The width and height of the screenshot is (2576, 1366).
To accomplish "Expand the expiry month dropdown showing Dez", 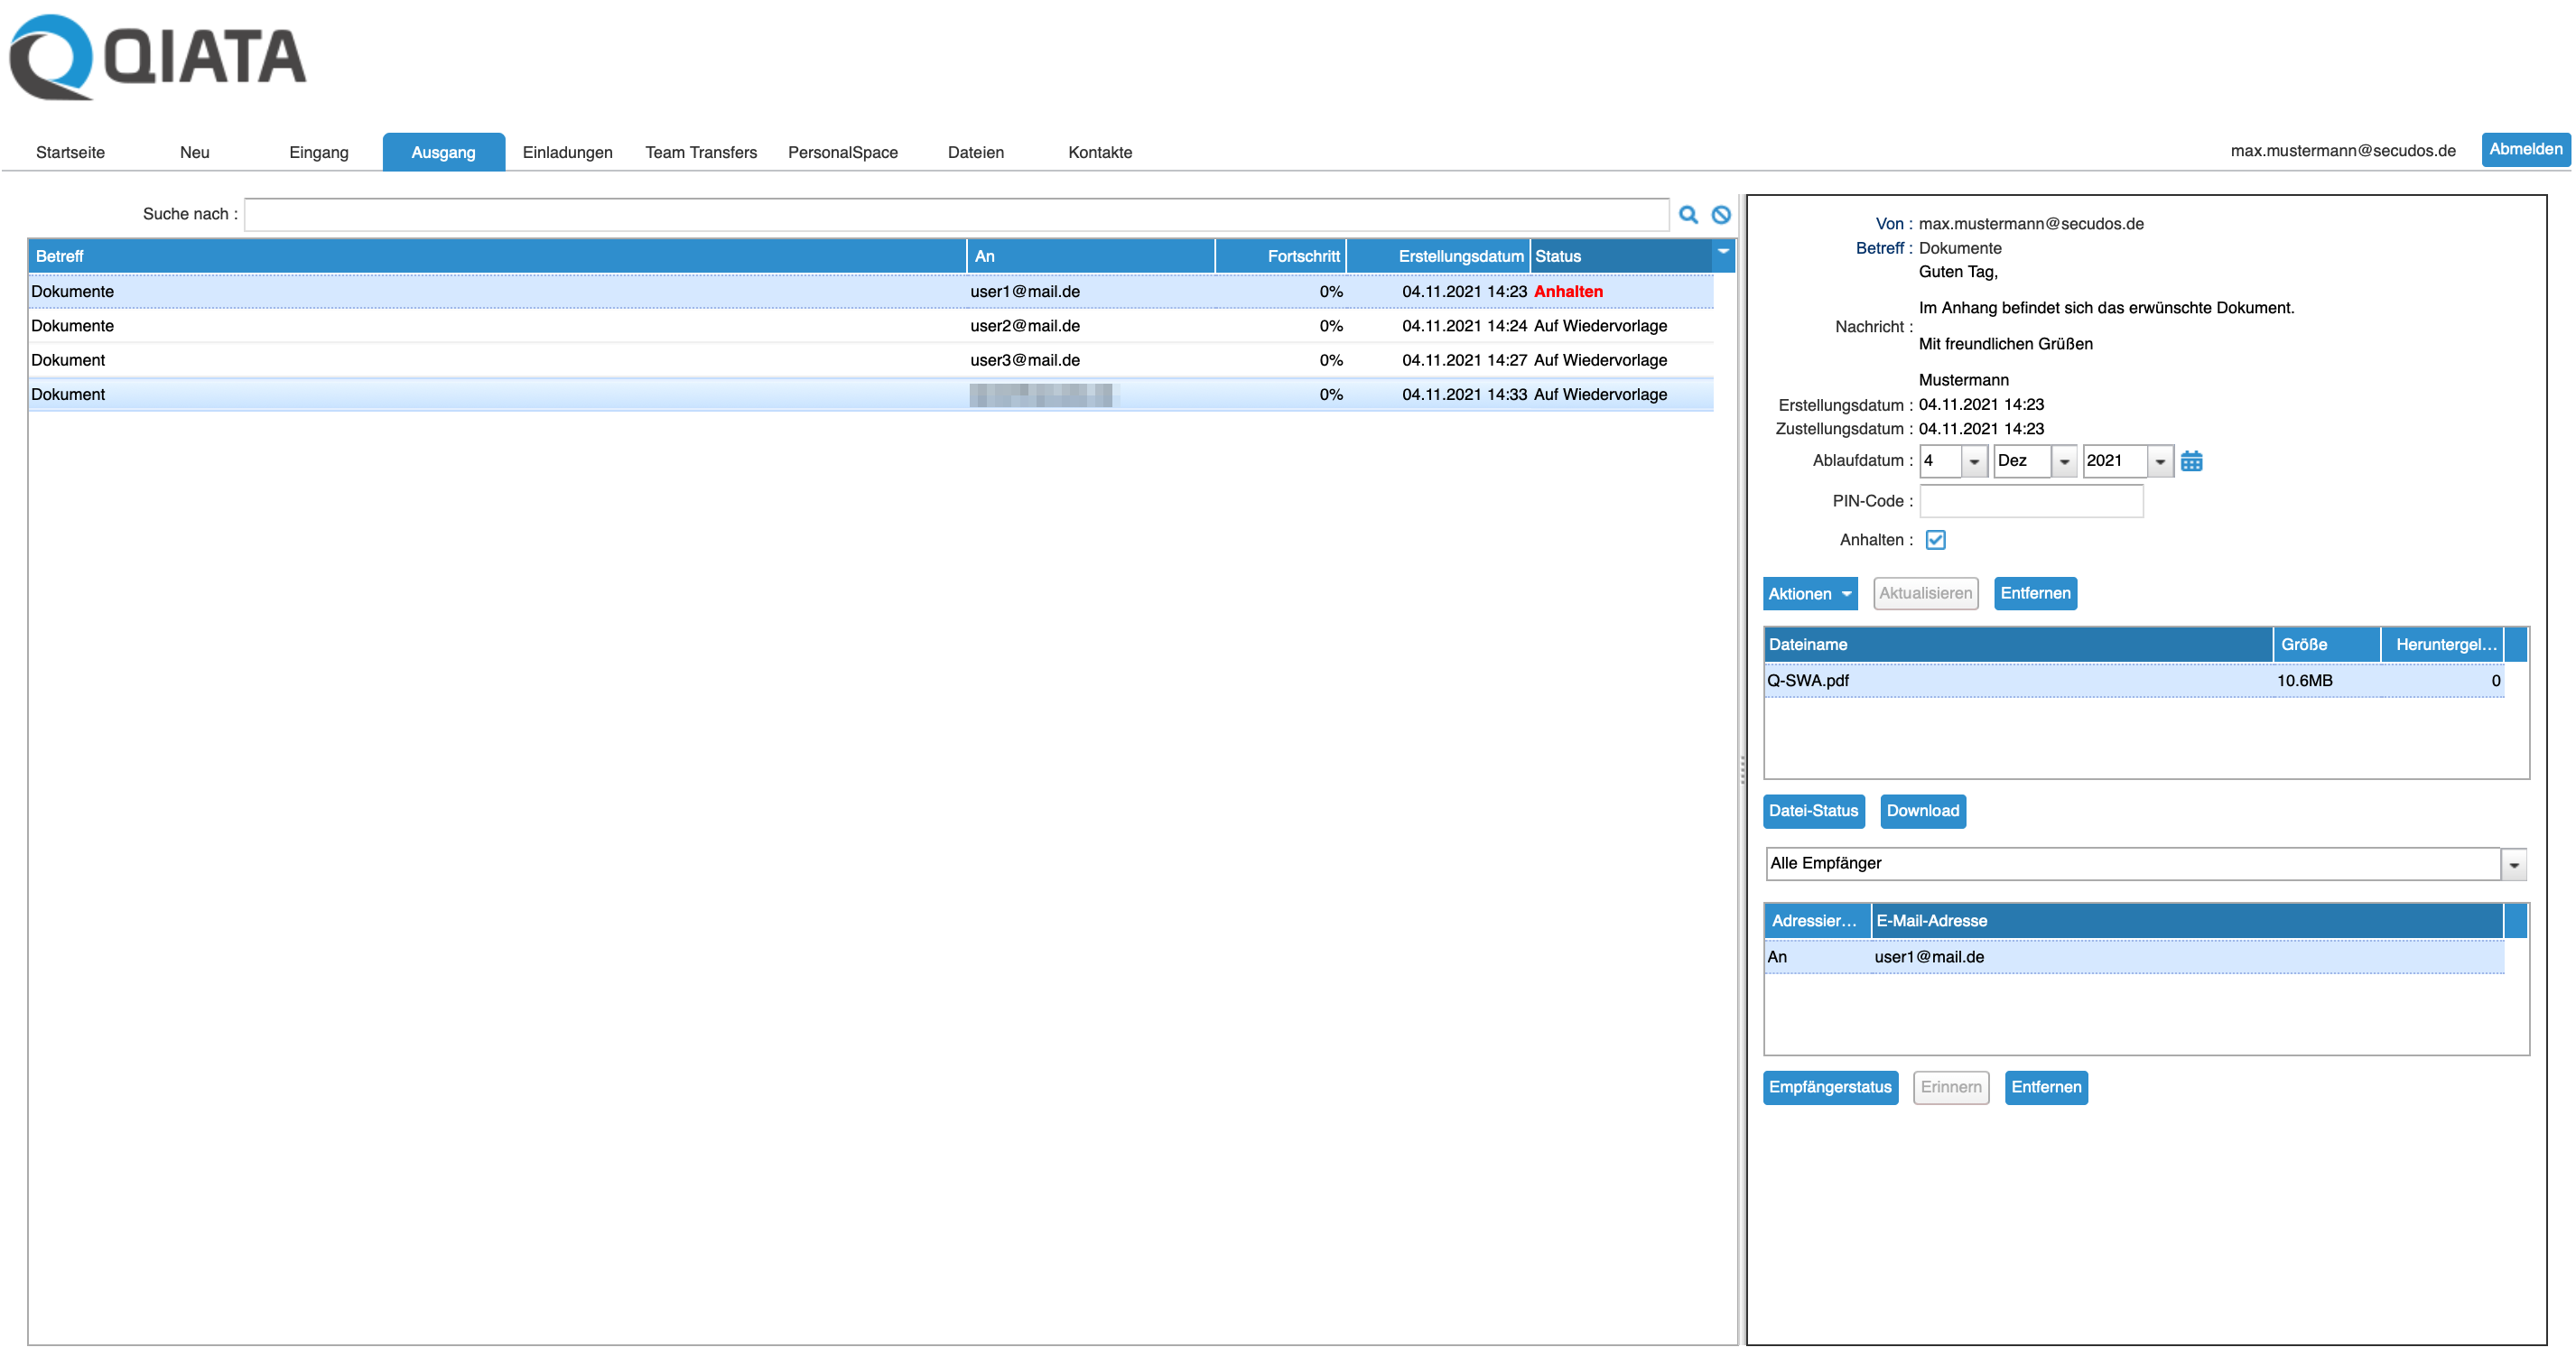I will (x=2063, y=461).
